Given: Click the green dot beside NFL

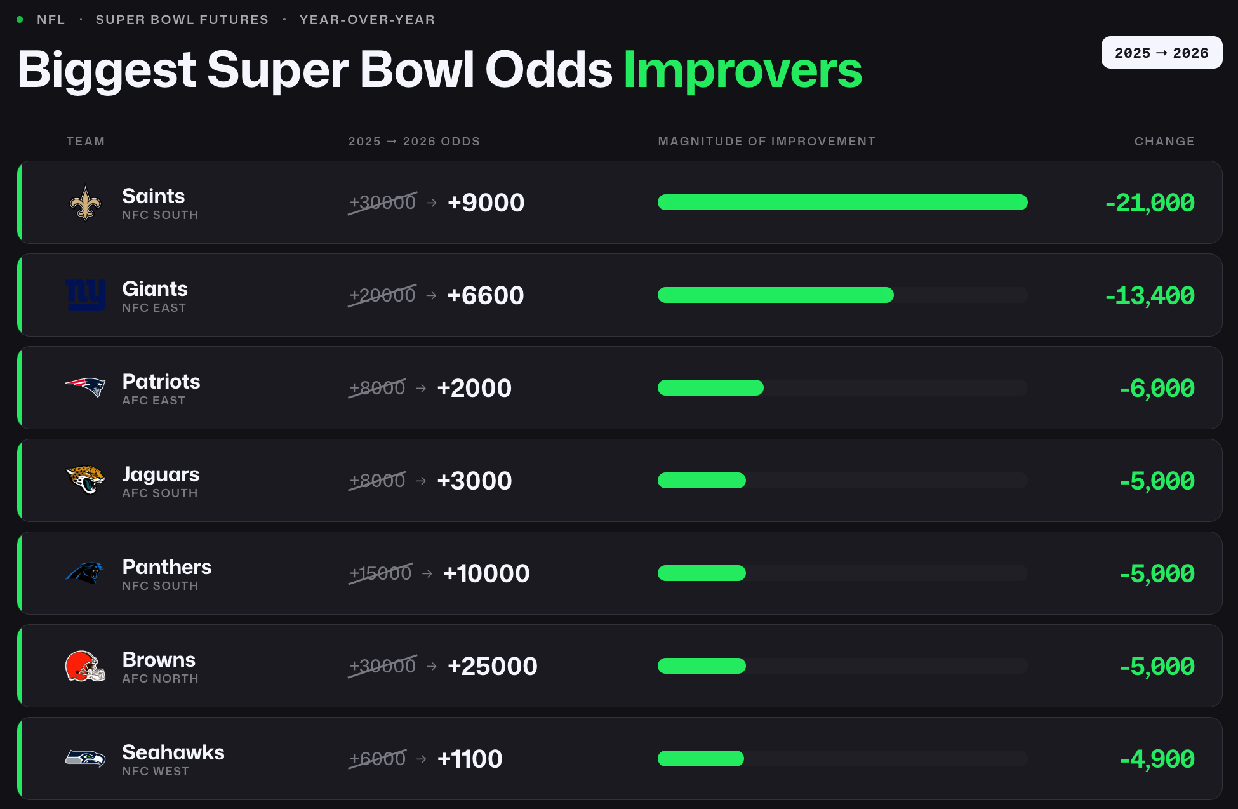Looking at the screenshot, I should coord(20,20).
